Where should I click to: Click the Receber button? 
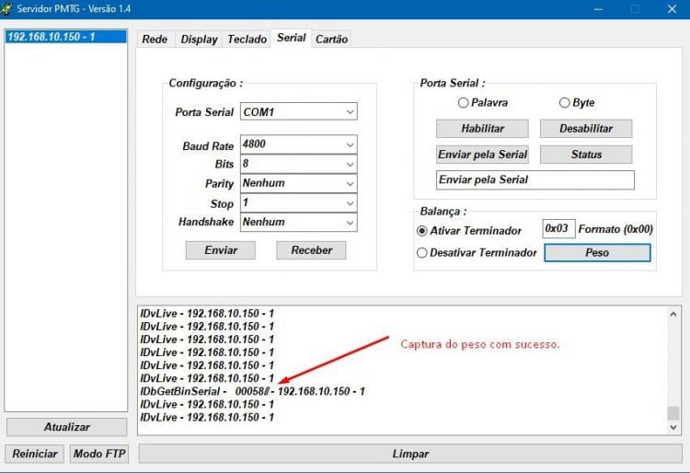pyautogui.click(x=312, y=250)
